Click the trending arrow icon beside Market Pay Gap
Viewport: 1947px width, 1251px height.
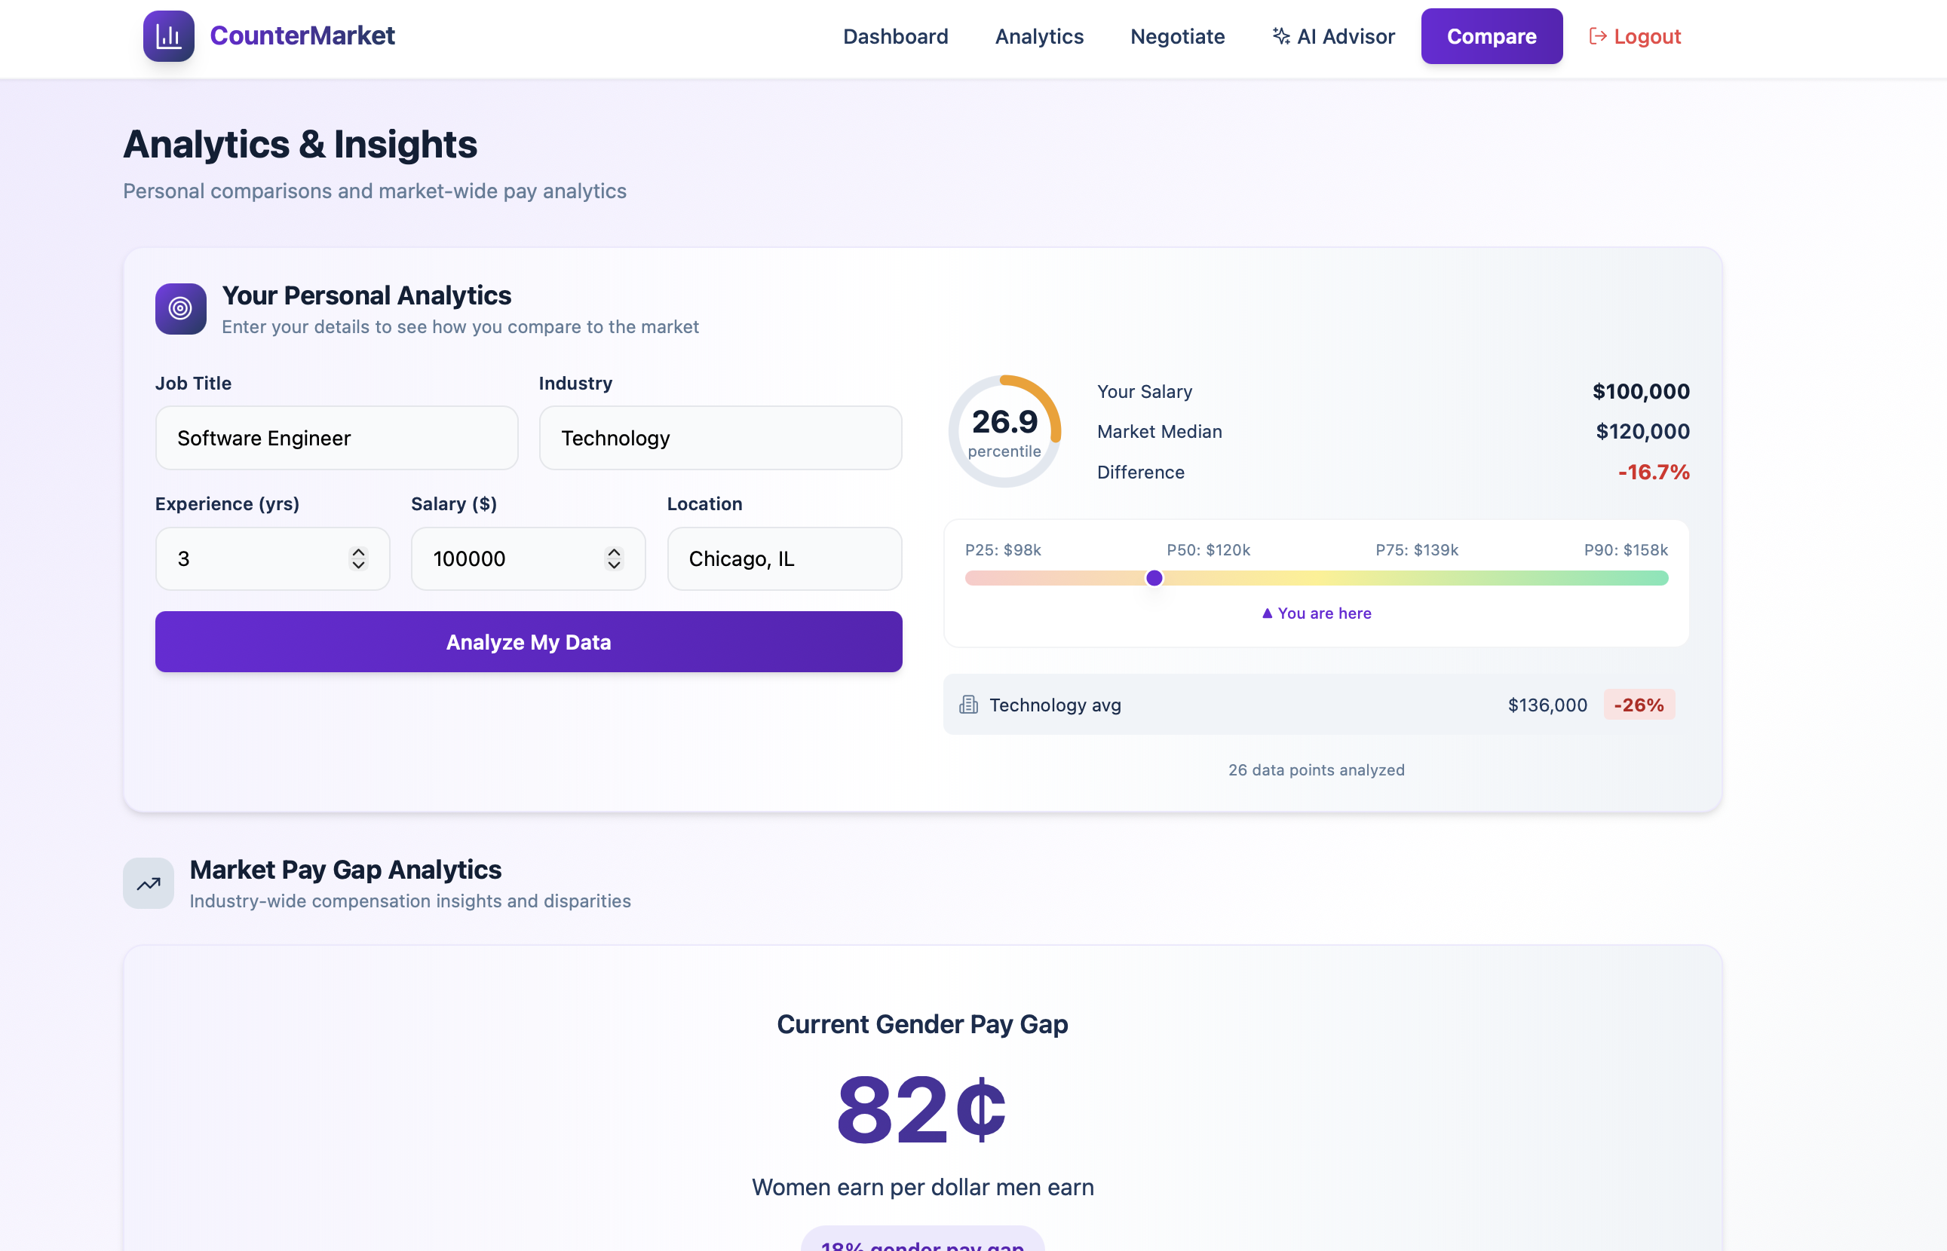(149, 883)
